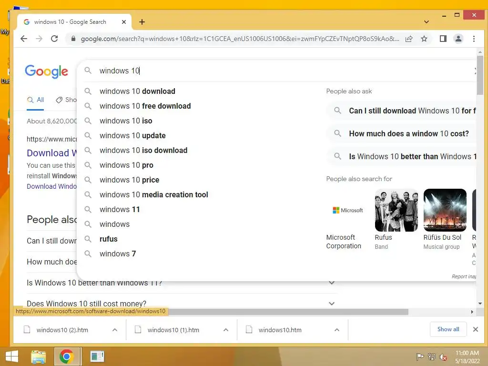
Task: Click the padlock site info icon
Action: [x=73, y=39]
